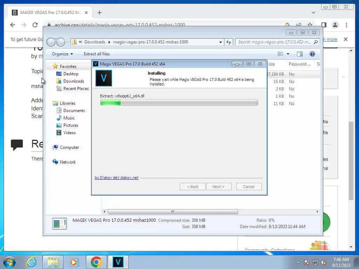Viewport: 359px width, 269px height.
Task: Click the VEGAS Pro logo in installer header
Action: click(104, 78)
